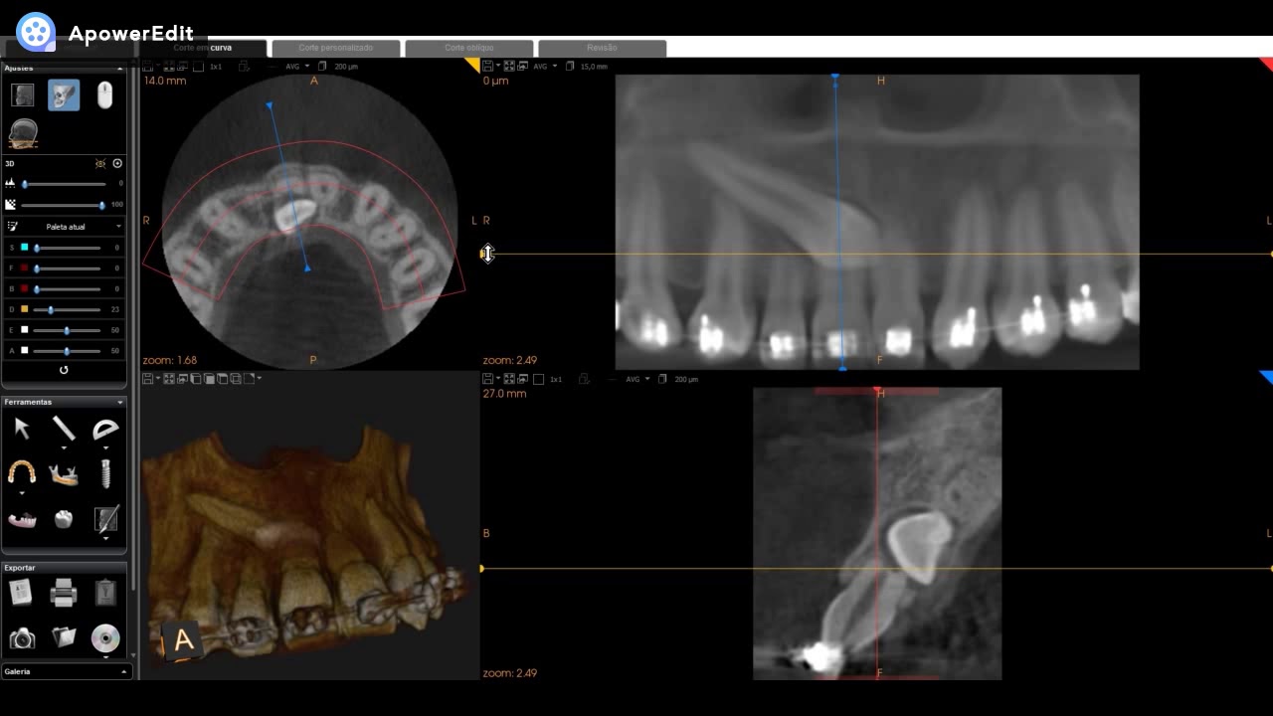Click the E slider at value 50
The width and height of the screenshot is (1273, 716).
[x=67, y=330]
